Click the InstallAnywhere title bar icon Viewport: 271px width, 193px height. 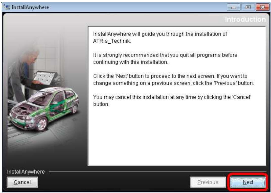[x=7, y=7]
